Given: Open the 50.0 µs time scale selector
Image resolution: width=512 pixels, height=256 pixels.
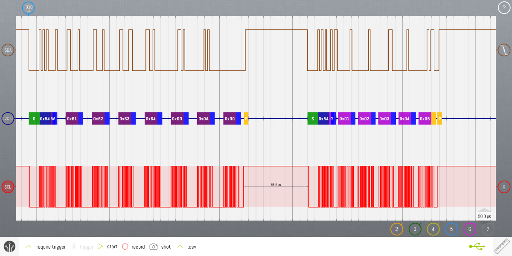Looking at the screenshot, I should (484, 216).
